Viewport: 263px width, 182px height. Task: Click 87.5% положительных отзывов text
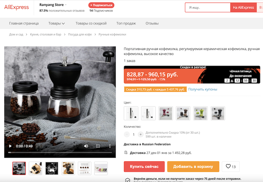click(x=62, y=11)
